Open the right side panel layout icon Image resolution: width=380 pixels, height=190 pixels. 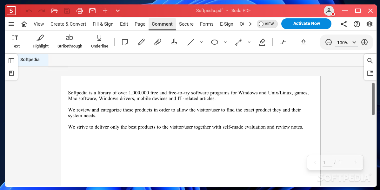click(370, 73)
